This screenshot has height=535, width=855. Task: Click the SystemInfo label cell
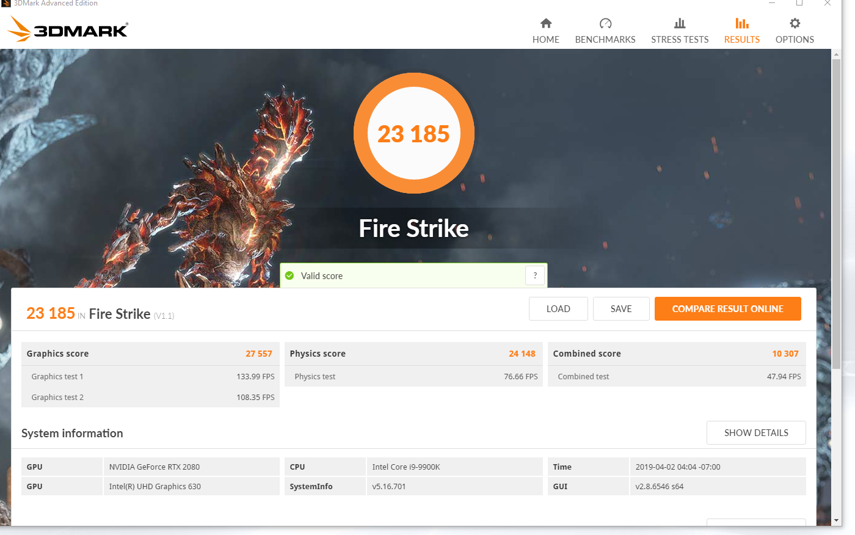pos(325,487)
